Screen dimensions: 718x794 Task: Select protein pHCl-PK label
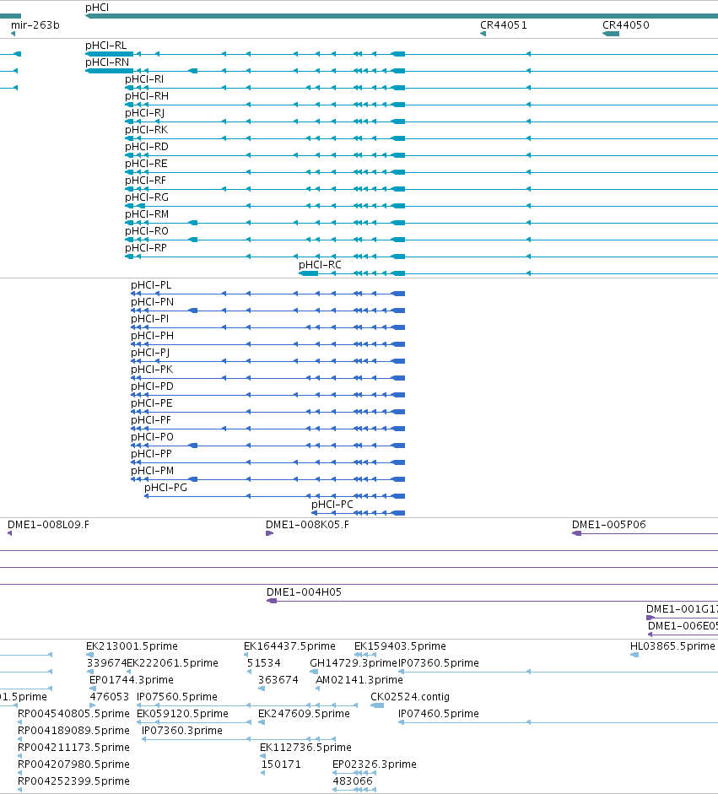tap(152, 369)
